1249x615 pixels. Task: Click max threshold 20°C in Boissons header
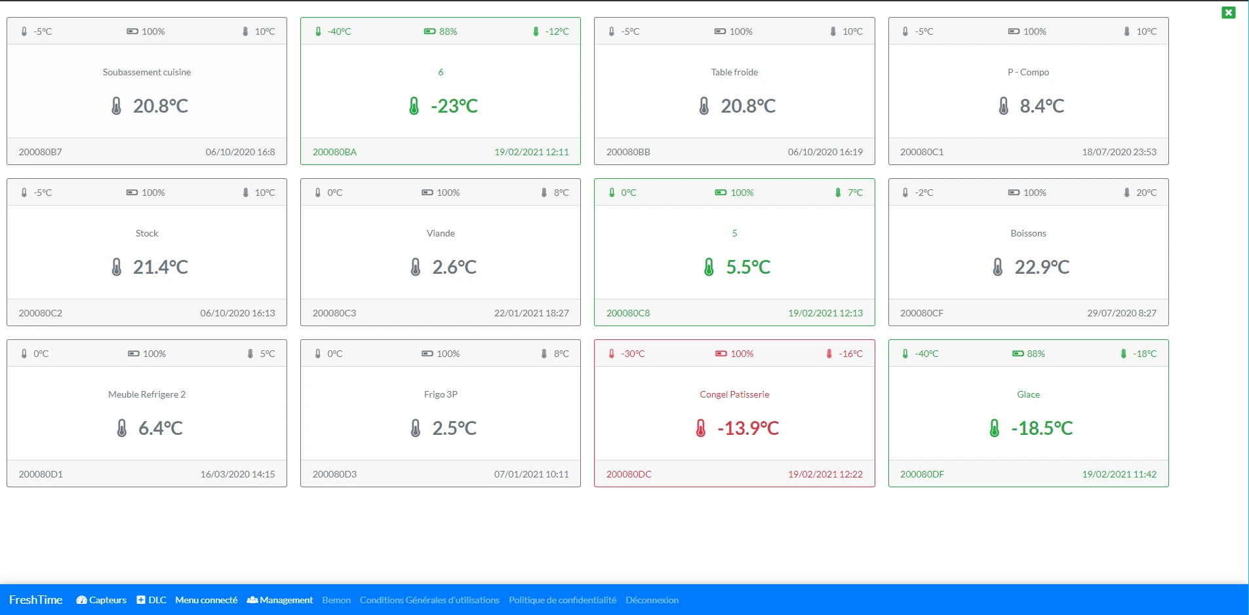[1146, 193]
